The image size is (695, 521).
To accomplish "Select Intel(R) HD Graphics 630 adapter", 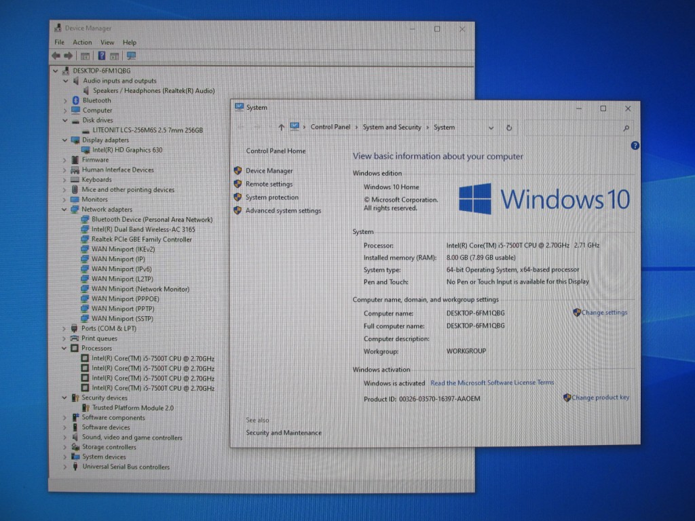I will coord(127,150).
